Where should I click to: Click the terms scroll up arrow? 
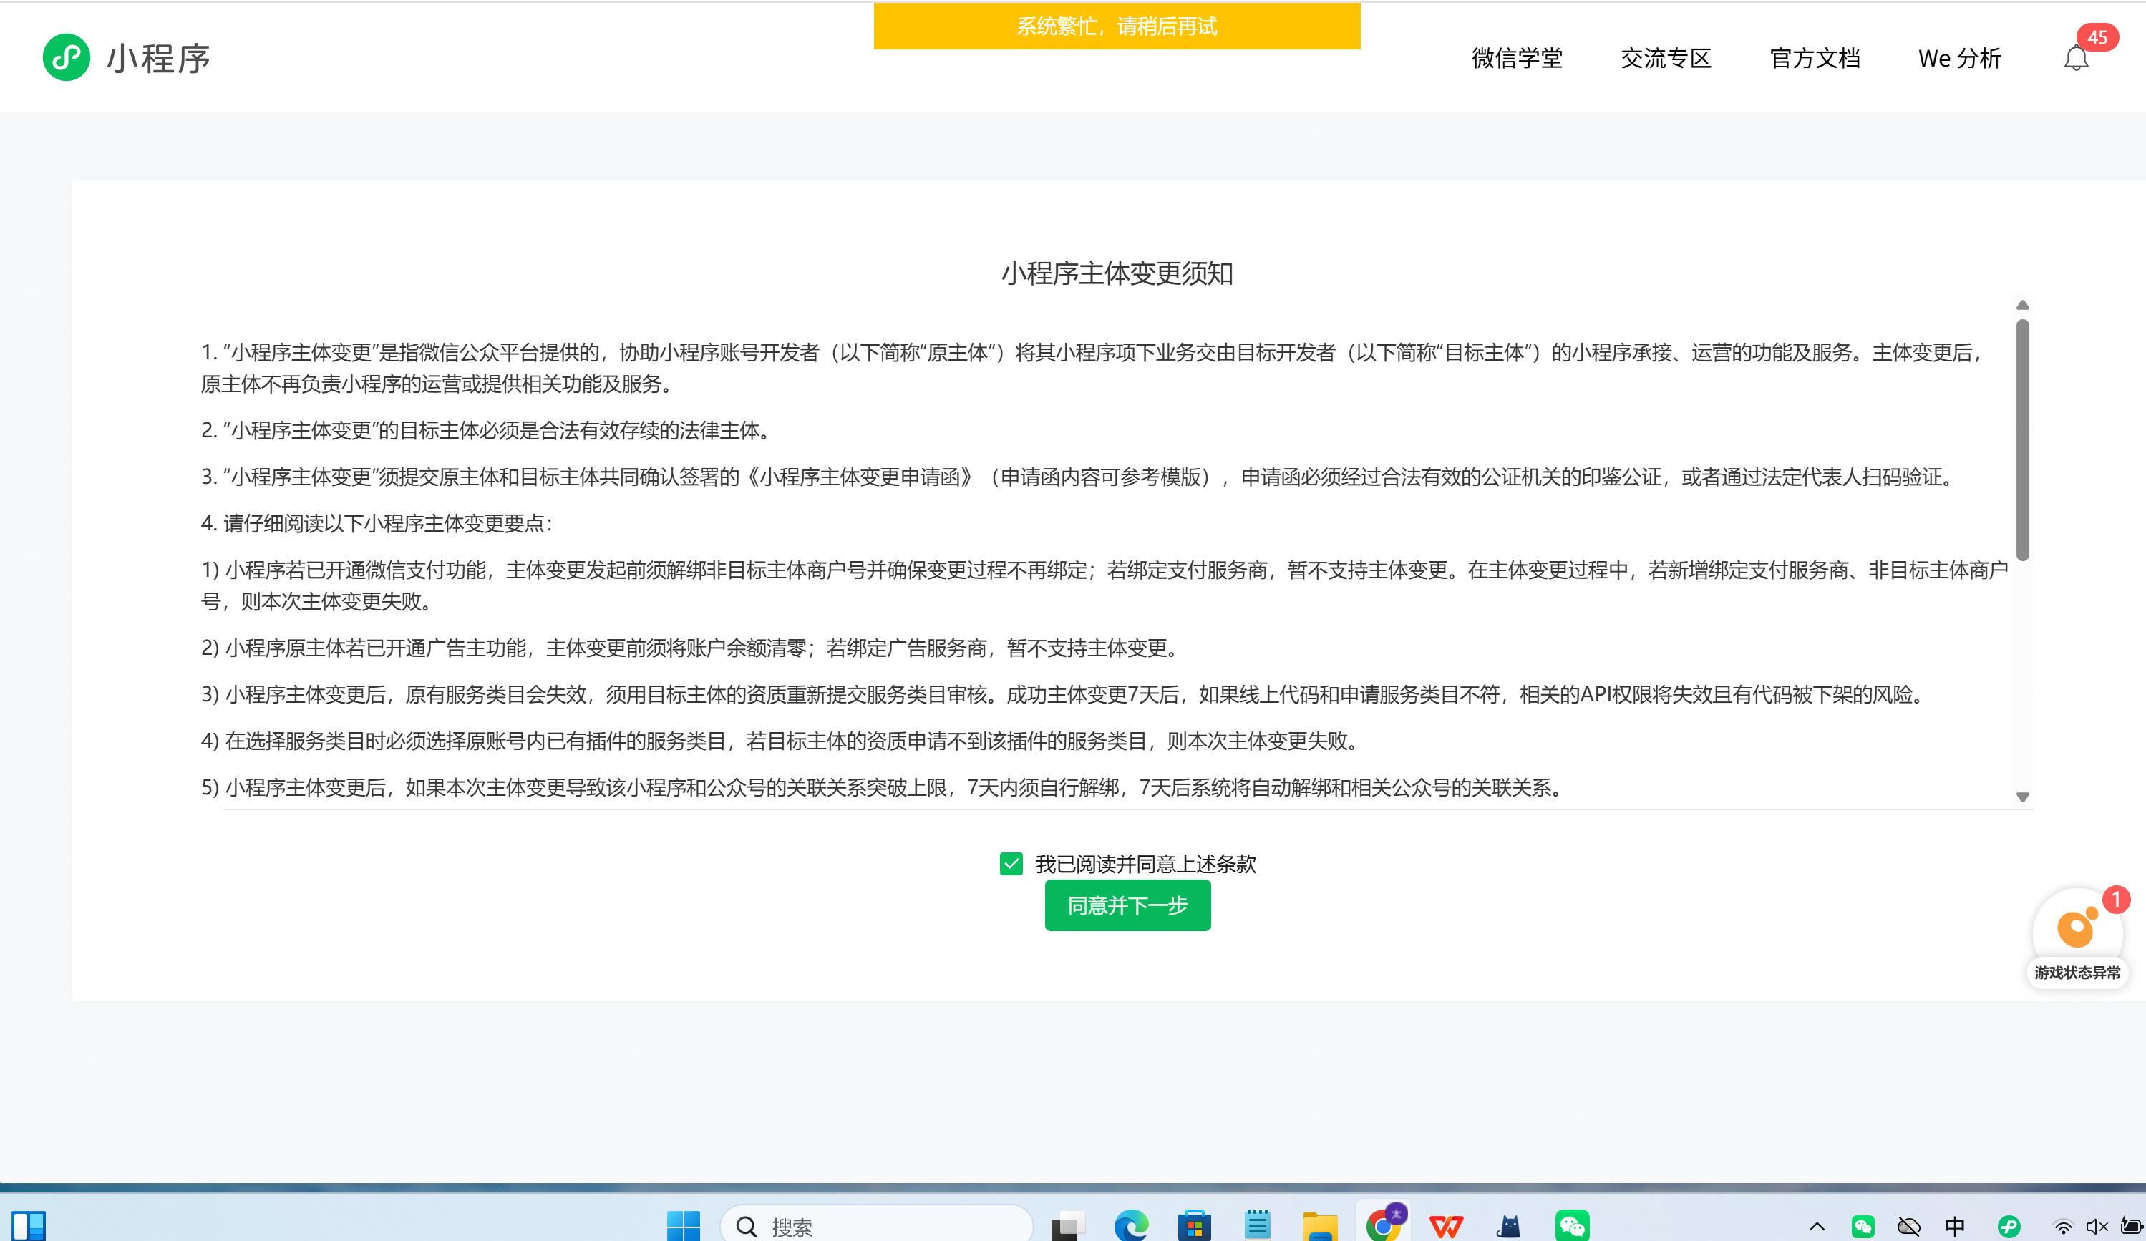click(2022, 305)
